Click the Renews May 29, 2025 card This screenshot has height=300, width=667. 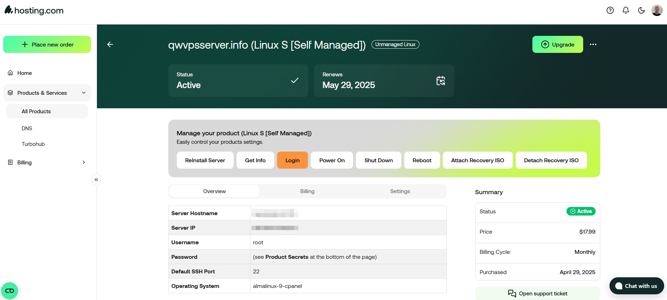coord(384,81)
